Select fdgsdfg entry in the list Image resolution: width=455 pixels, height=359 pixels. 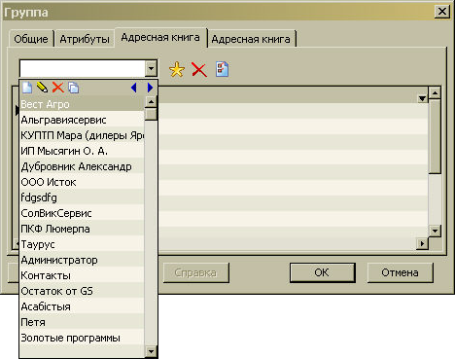82,197
